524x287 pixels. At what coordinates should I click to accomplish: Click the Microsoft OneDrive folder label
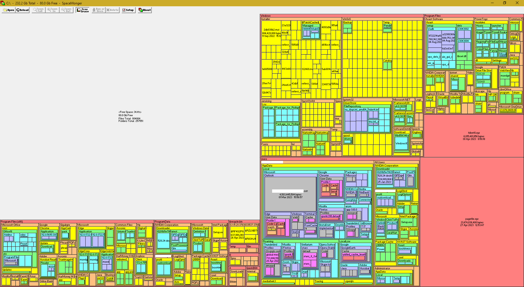point(510,107)
